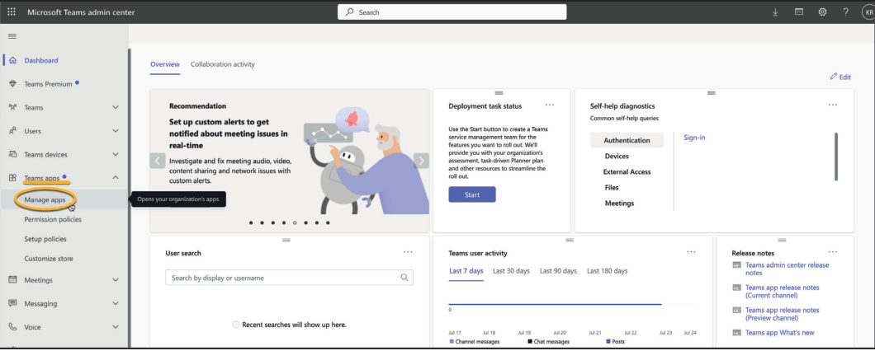The height and width of the screenshot is (351, 875).
Task: Open Release notes card more options
Action: click(833, 252)
